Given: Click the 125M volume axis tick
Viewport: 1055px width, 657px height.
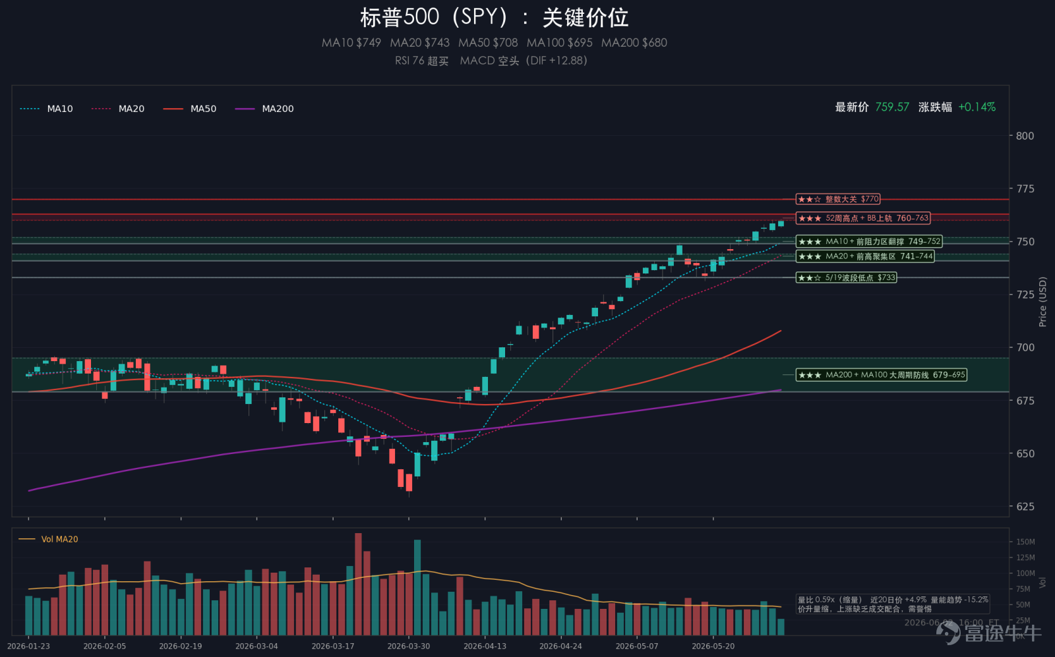Looking at the screenshot, I should point(1025,557).
